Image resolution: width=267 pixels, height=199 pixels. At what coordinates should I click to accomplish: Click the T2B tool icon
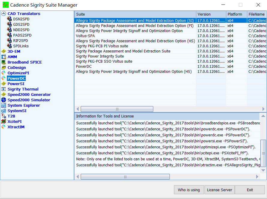coord(4,116)
